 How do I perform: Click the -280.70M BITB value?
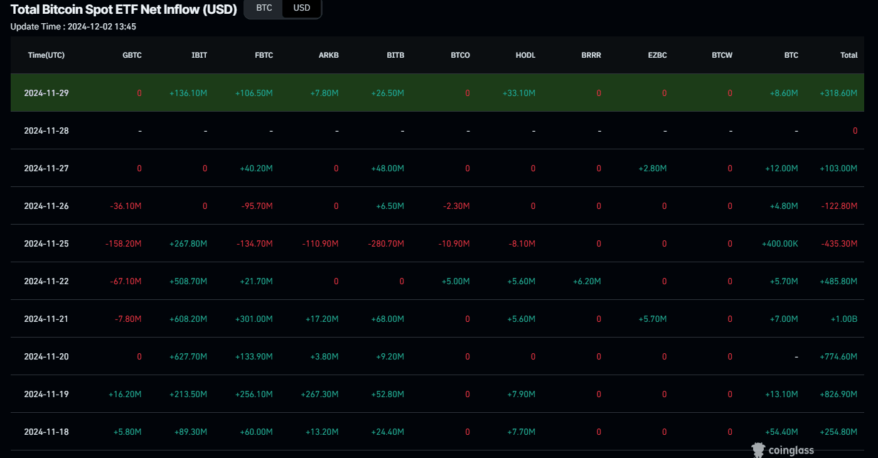click(386, 243)
